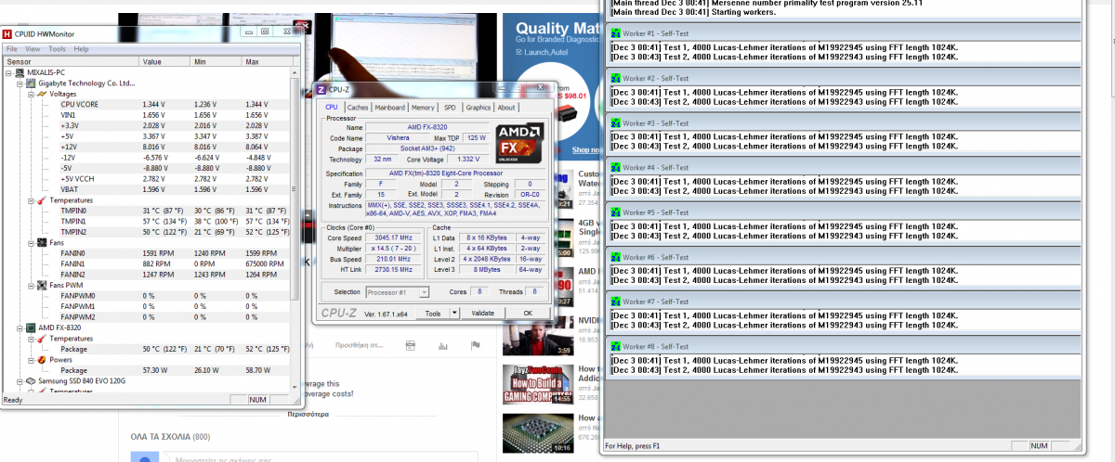The image size is (1115, 462).
Task: Click the Worker #7 Self-Test window icon
Action: pos(614,302)
